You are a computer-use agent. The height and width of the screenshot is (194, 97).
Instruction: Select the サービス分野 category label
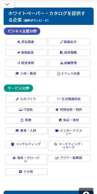18,88
